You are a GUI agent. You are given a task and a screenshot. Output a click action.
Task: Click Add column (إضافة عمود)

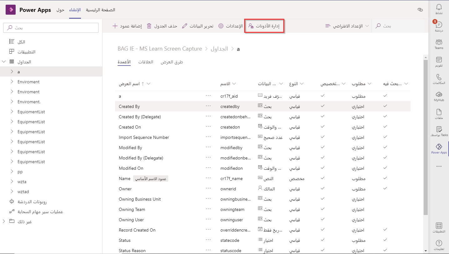(x=127, y=26)
